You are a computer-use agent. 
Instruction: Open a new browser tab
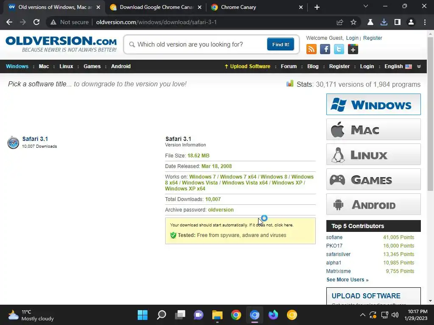[x=317, y=7]
